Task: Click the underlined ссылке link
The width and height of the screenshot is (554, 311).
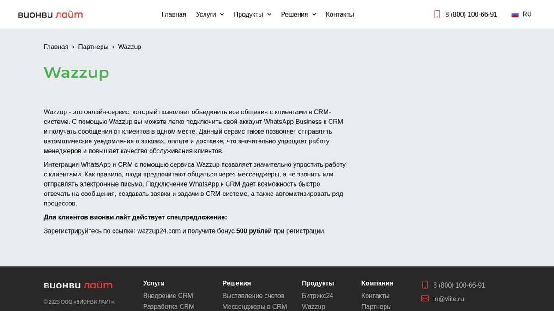Action: tap(123, 231)
